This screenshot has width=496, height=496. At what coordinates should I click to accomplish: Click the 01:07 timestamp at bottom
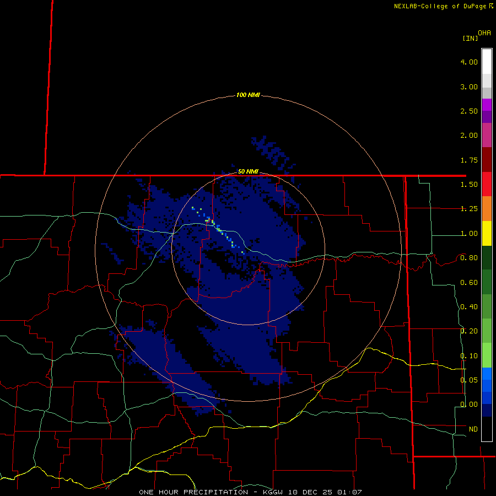[x=349, y=492]
